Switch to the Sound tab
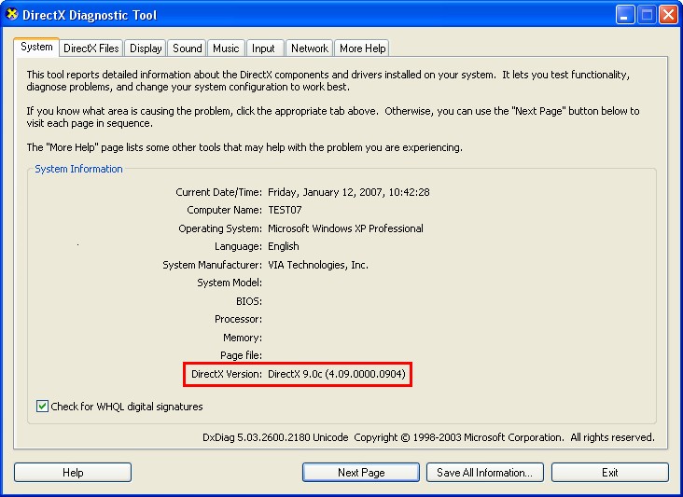 188,48
